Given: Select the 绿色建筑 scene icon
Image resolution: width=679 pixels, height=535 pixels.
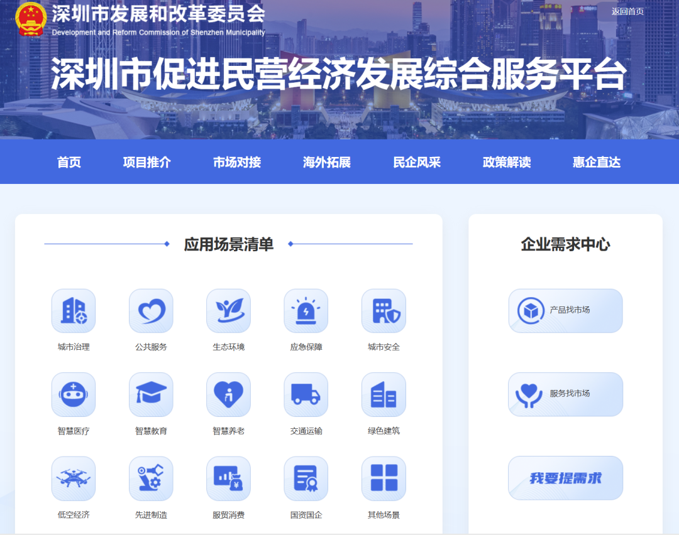Looking at the screenshot, I should [384, 394].
